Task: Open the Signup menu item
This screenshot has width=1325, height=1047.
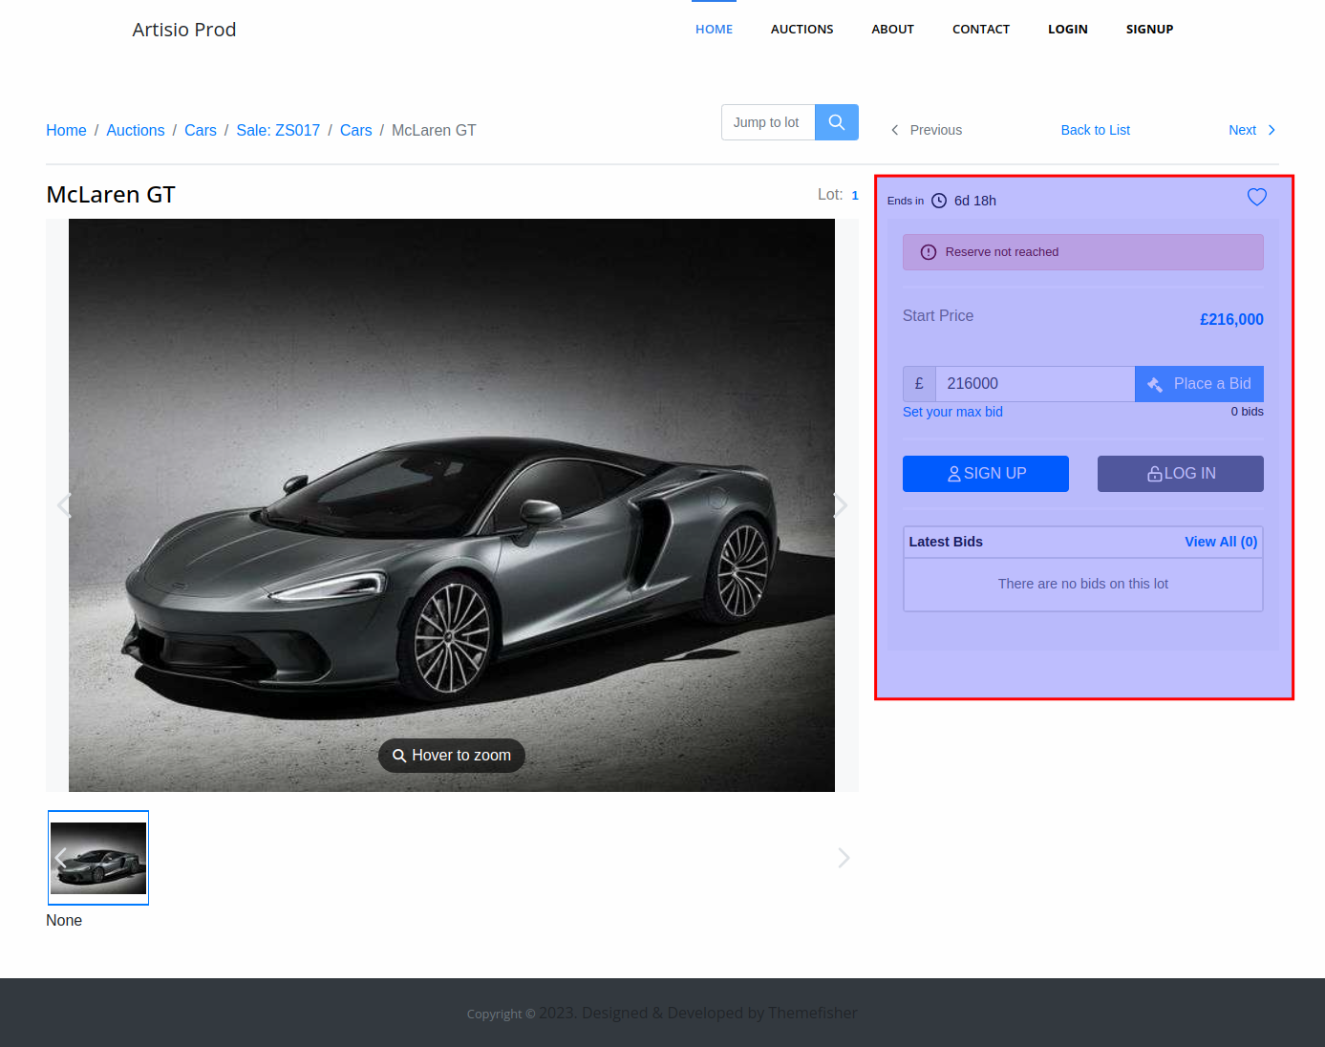Action: pos(1149,30)
